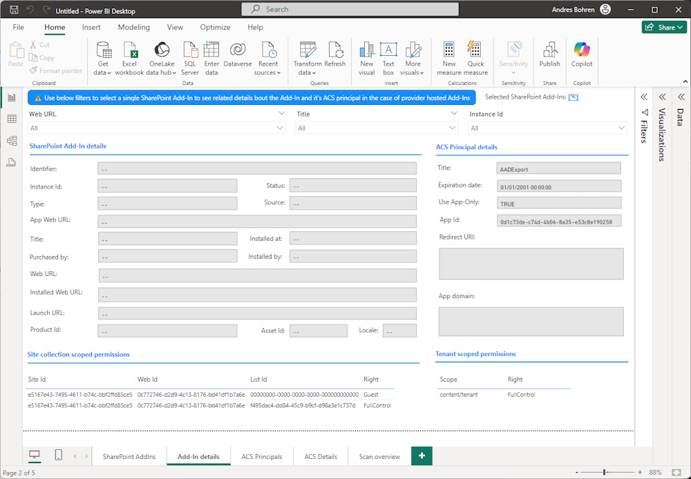
Task: Open the Web URL slicer header chevron
Action: (x=282, y=113)
